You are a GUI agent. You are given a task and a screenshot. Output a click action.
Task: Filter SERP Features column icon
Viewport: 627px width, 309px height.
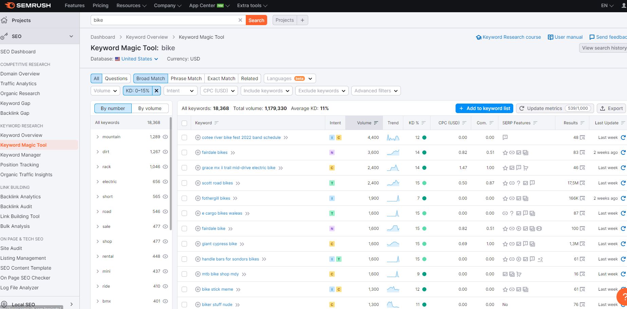(535, 123)
